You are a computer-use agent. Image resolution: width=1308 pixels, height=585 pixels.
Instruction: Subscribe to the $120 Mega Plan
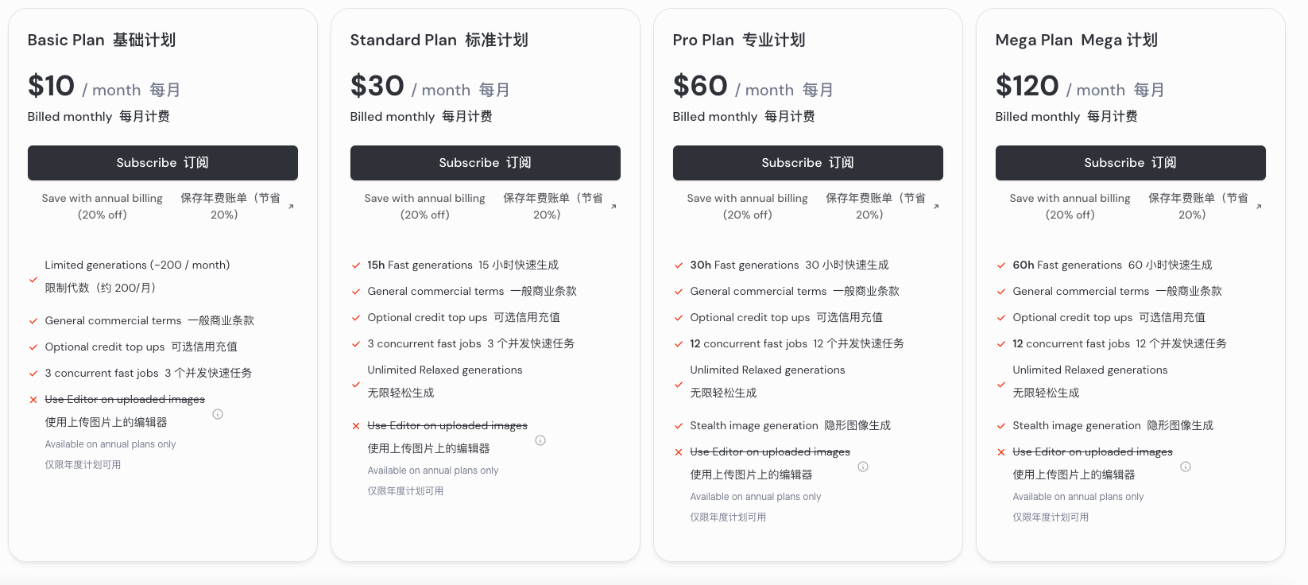coord(1131,163)
